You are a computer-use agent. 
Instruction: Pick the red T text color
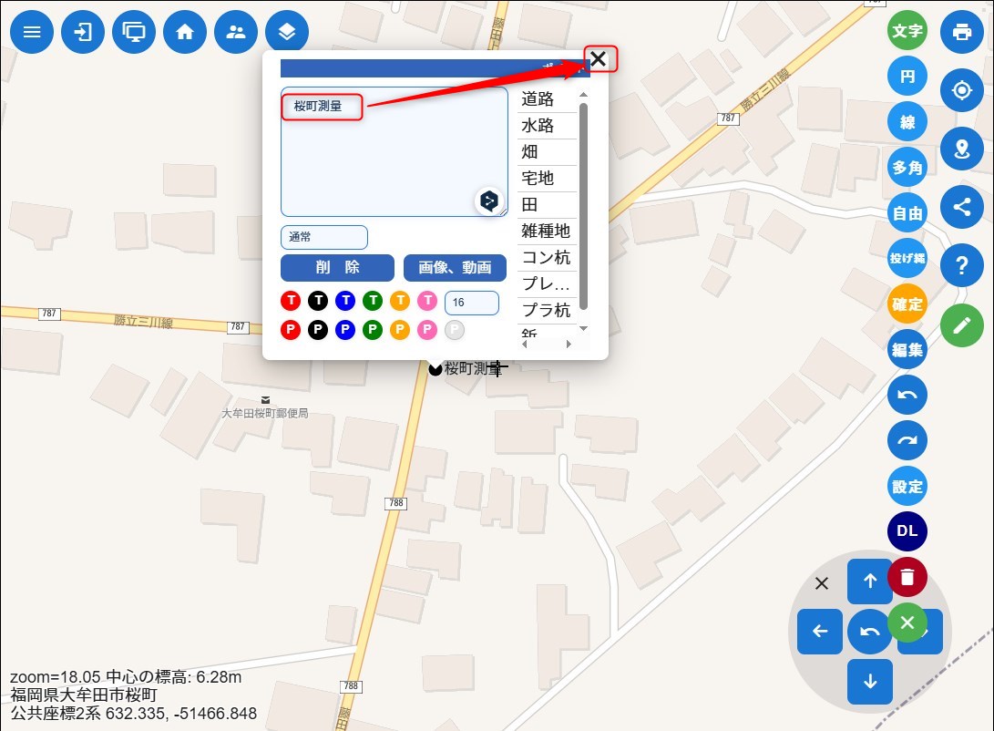pos(291,301)
